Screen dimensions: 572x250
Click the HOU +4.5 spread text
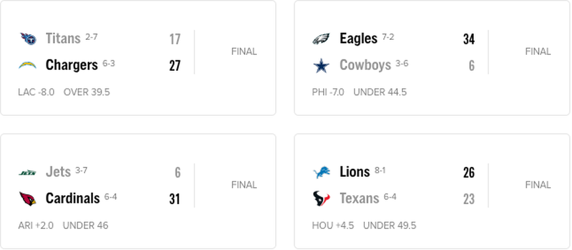coord(333,226)
